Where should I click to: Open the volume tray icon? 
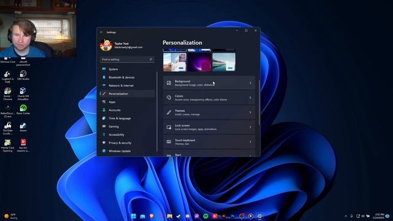point(363,216)
